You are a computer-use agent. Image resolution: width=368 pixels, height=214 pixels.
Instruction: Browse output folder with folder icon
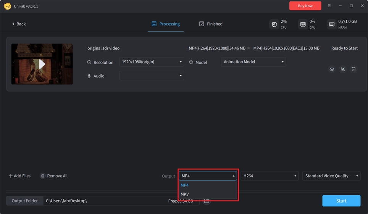point(207,201)
